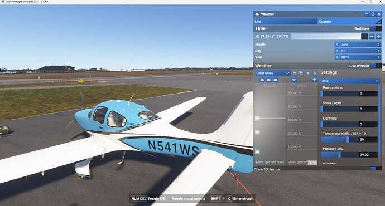This screenshot has height=206, width=385.
Task: Click the clock icon beside 17:29
Action: [258, 36]
